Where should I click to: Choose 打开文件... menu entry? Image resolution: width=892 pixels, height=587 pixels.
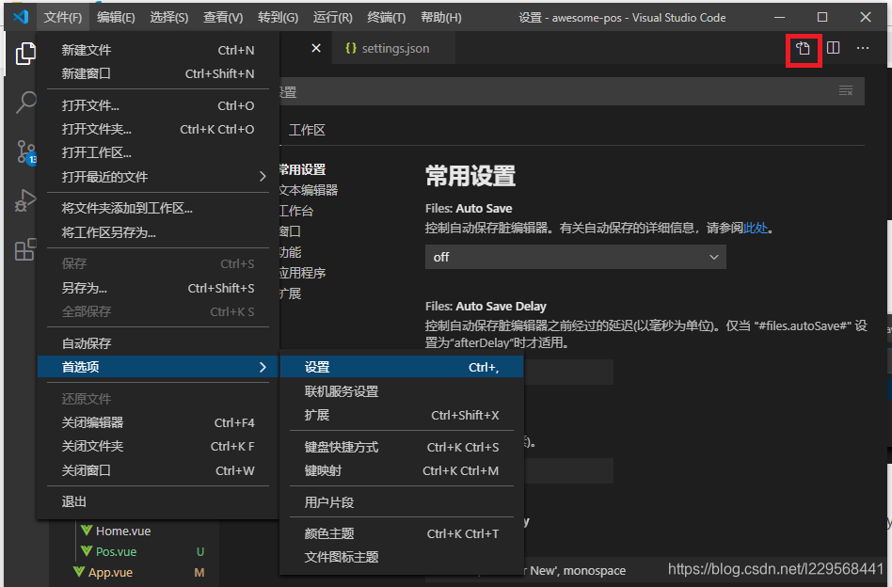(158, 105)
